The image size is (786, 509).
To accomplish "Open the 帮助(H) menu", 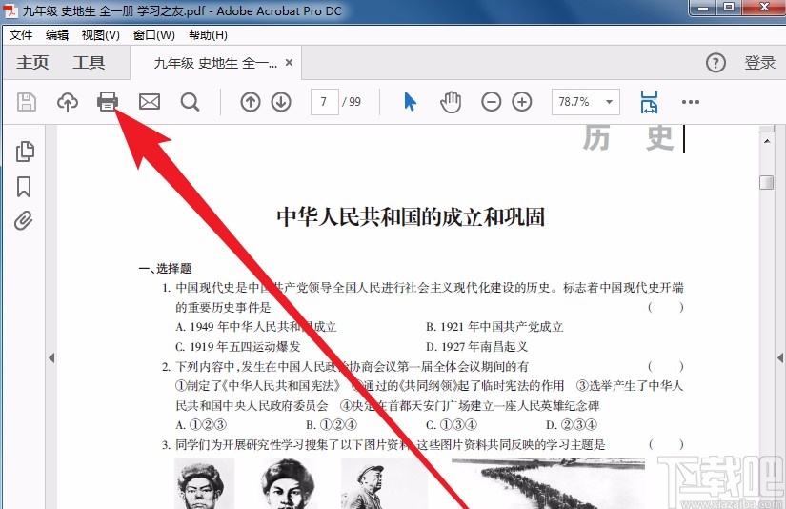I will (208, 35).
